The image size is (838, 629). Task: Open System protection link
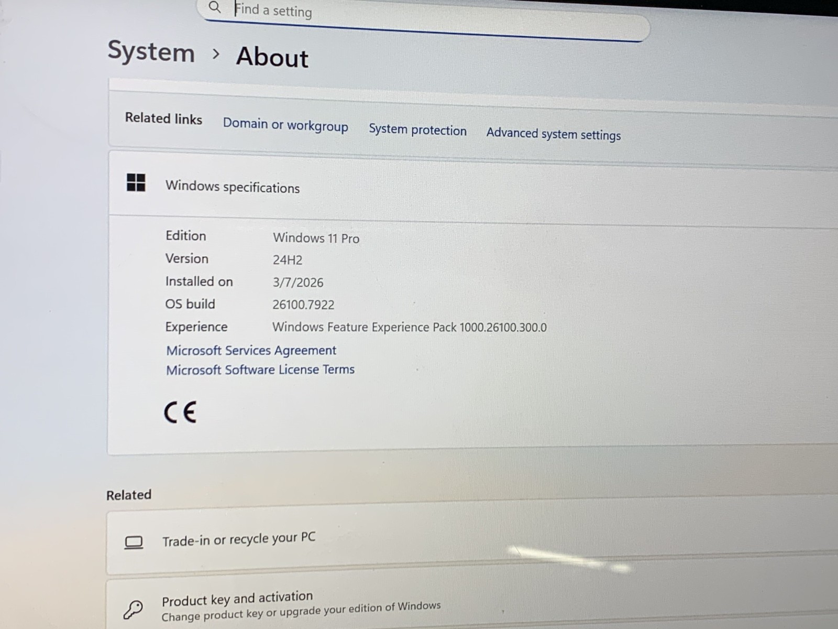tap(417, 129)
